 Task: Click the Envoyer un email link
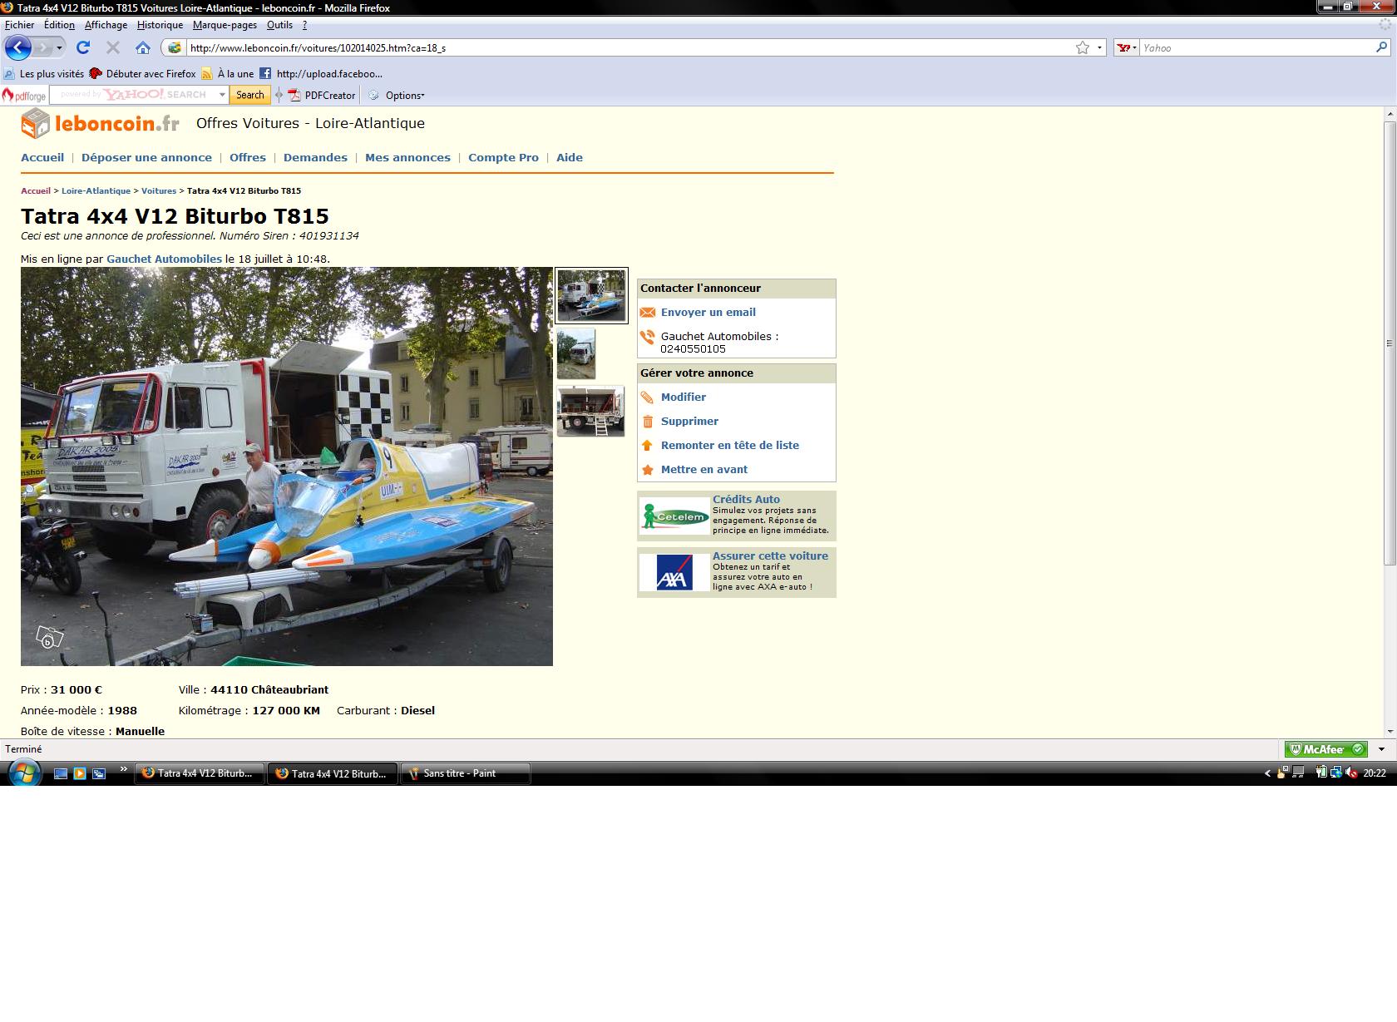(x=708, y=313)
